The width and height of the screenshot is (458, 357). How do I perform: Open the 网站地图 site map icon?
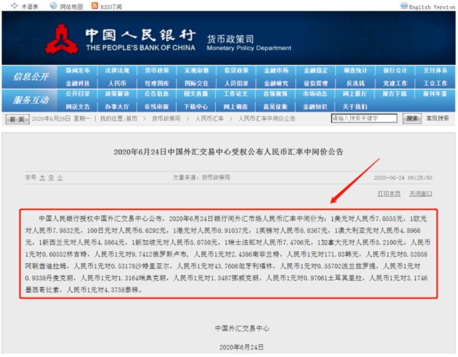(53, 6)
